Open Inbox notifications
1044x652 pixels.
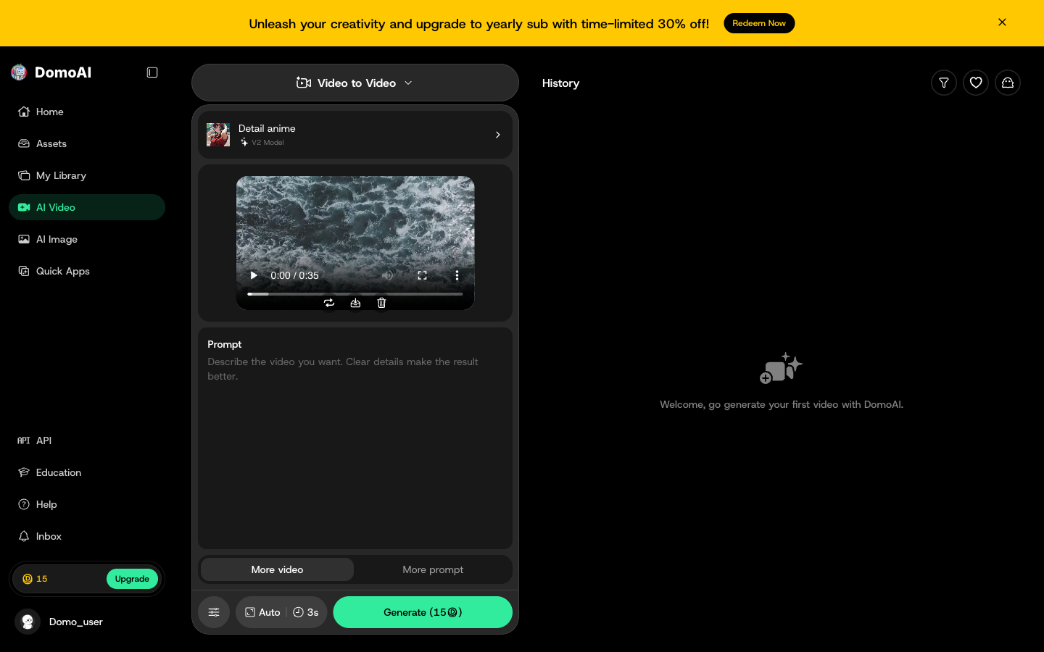[x=87, y=536]
